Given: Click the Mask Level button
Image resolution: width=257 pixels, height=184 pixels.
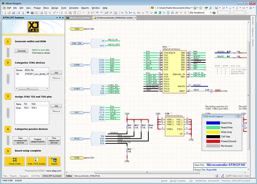Looking at the screenshot, I should tap(238, 176).
